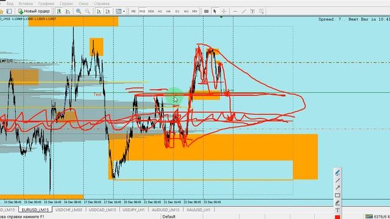The height and width of the screenshot is (219, 390).
Task: Click the red color swatch in palette
Action: 337,217
